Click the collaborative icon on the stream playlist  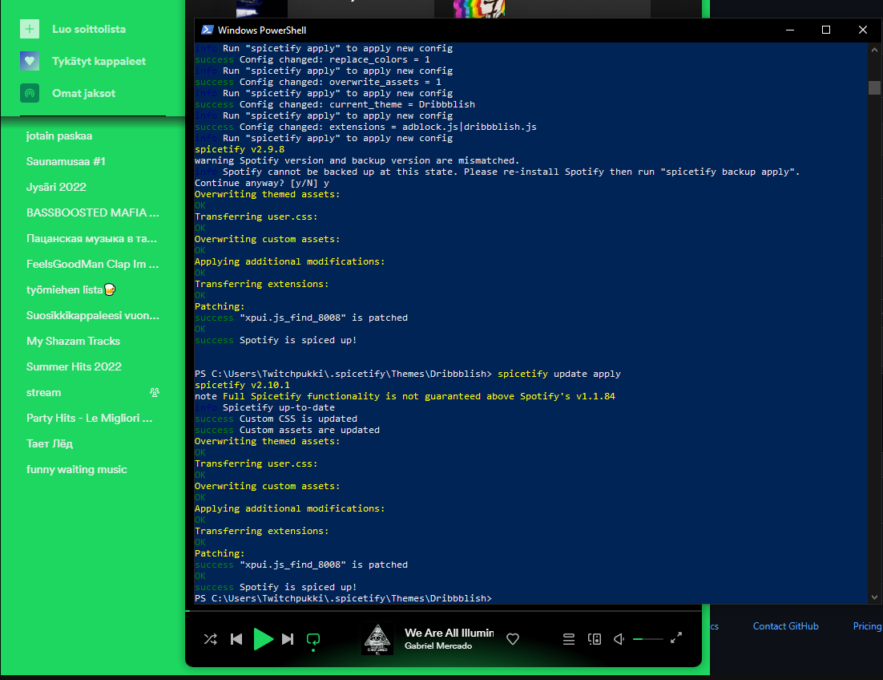pos(154,392)
